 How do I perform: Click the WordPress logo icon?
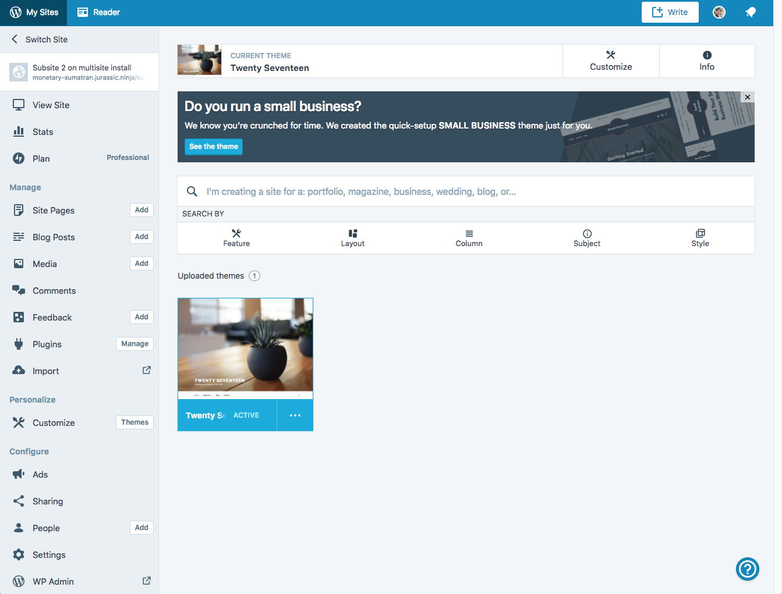pos(16,12)
